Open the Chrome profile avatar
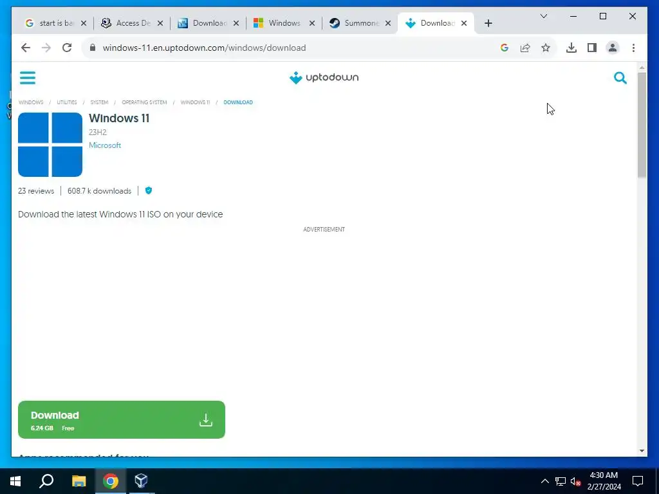 [x=613, y=48]
